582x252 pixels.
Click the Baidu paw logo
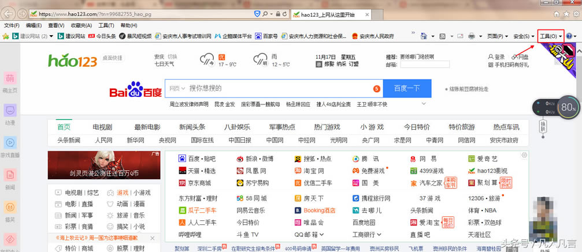click(x=135, y=89)
